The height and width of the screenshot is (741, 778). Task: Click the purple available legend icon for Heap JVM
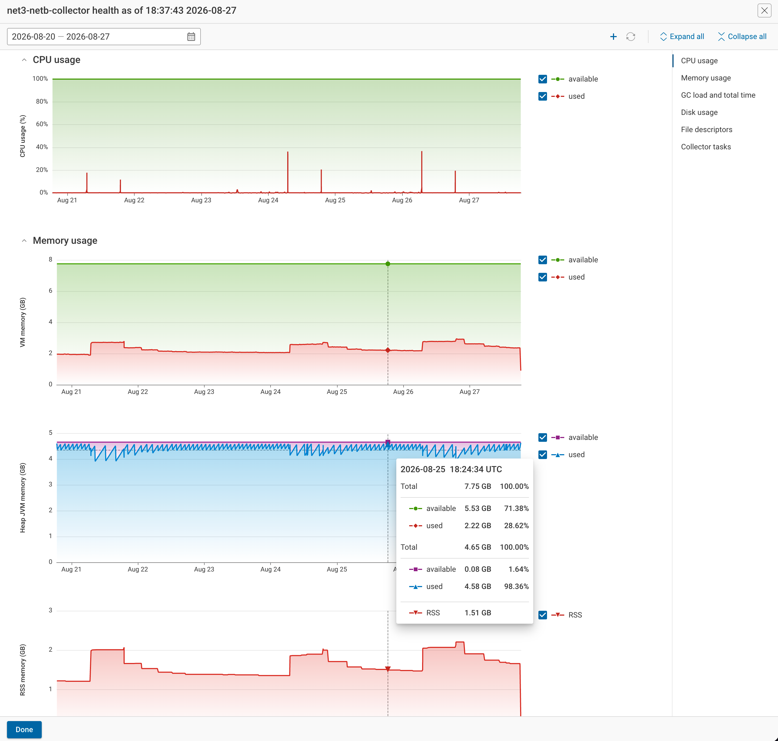(x=558, y=437)
